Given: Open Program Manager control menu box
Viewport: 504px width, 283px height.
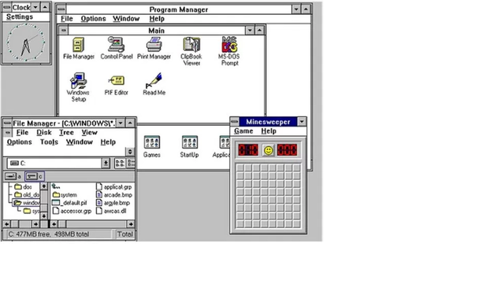Looking at the screenshot, I should coord(61,9).
